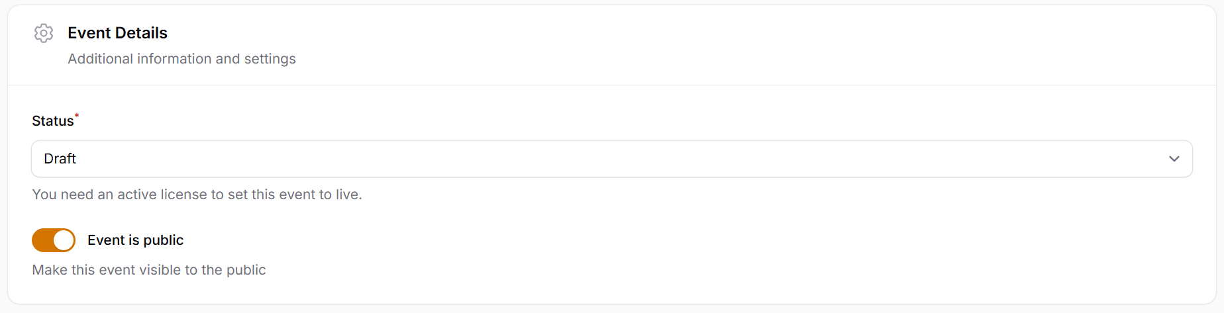The image size is (1224, 313).
Task: Click the "Status" field label
Action: click(53, 121)
